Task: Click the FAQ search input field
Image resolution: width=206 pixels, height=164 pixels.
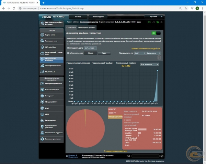Action: [x=145, y=156]
